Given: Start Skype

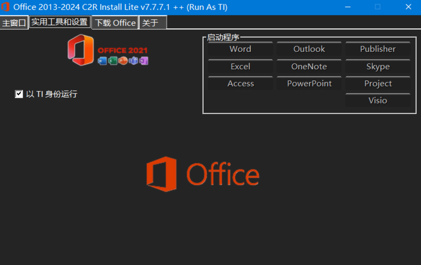Looking at the screenshot, I should click(378, 66).
